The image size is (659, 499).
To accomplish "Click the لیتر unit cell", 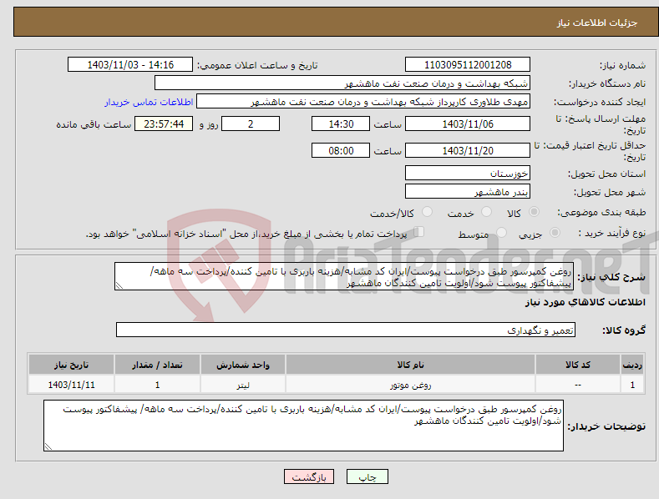I will click(243, 385).
